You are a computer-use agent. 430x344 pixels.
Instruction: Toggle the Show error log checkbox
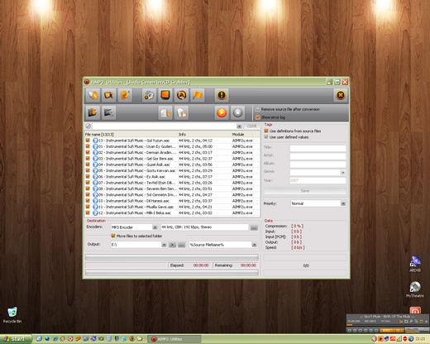(258, 117)
